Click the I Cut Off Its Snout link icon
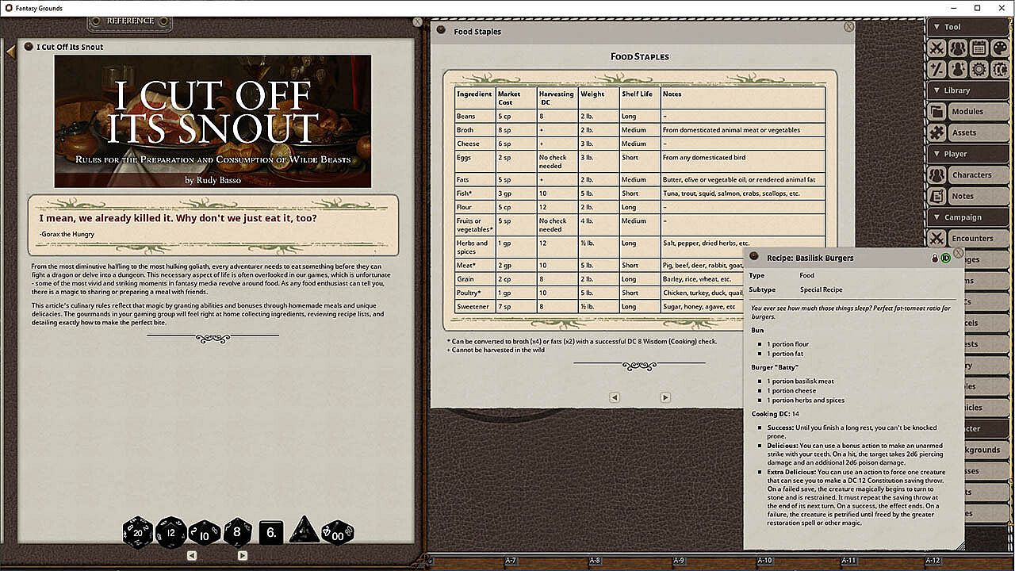 29,47
